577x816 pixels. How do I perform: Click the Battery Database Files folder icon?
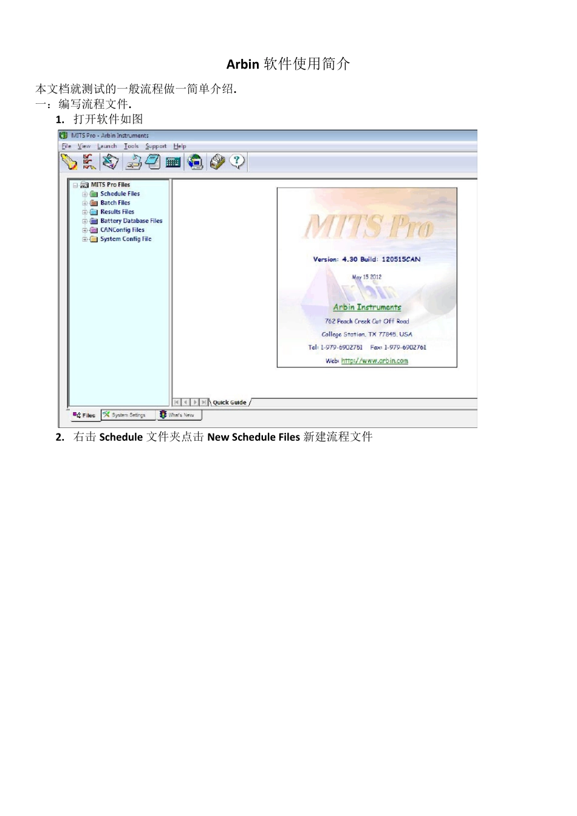(x=94, y=221)
